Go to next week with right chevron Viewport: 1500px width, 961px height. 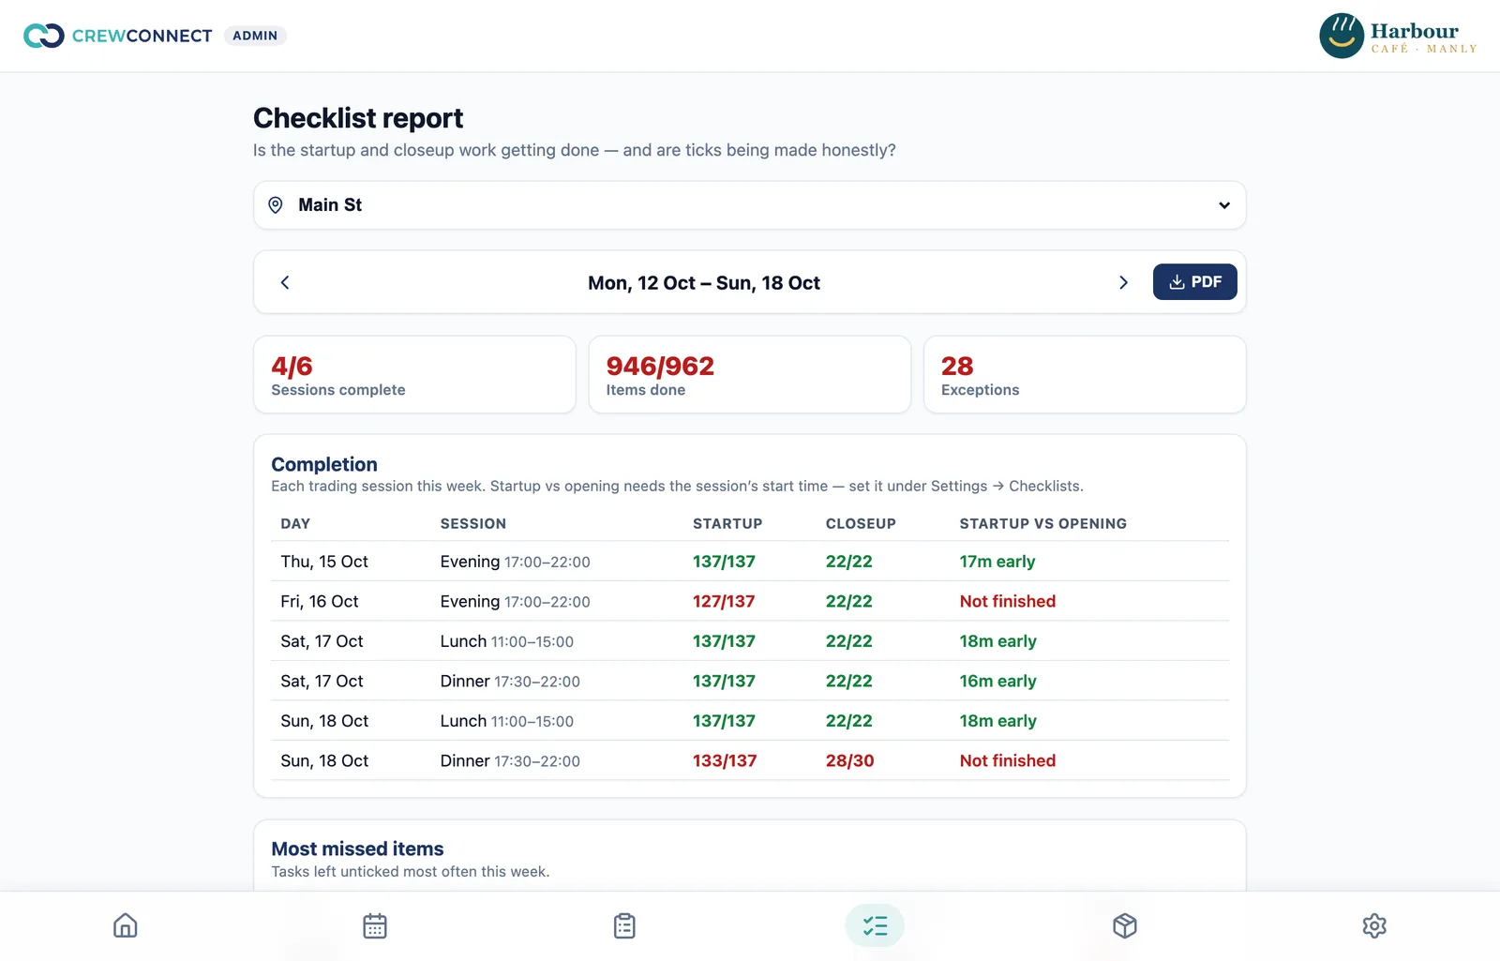(x=1123, y=282)
